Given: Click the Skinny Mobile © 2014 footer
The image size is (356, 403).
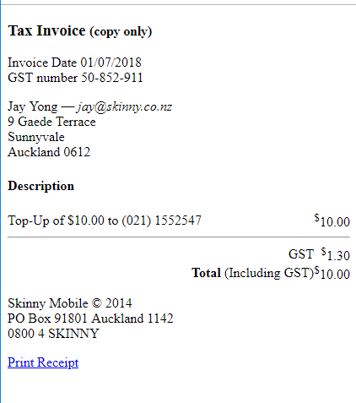Looking at the screenshot, I should tap(70, 303).
